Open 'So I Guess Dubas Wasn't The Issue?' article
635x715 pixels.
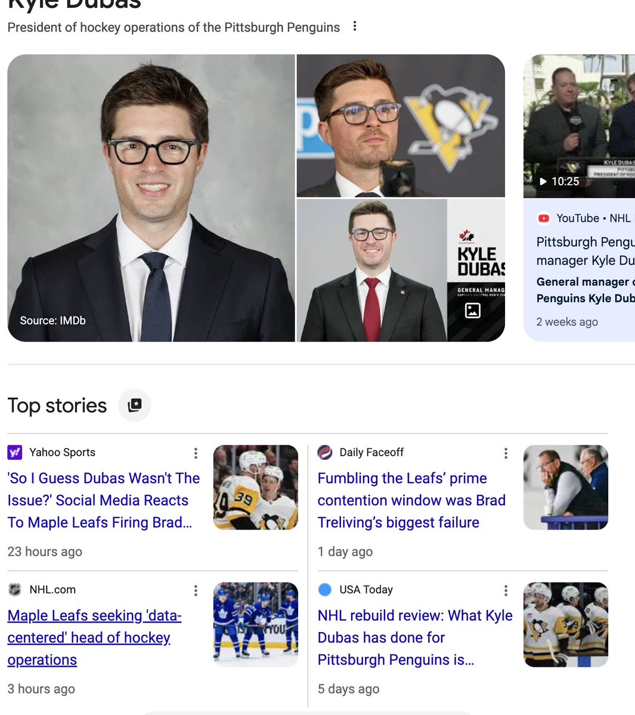pos(104,500)
